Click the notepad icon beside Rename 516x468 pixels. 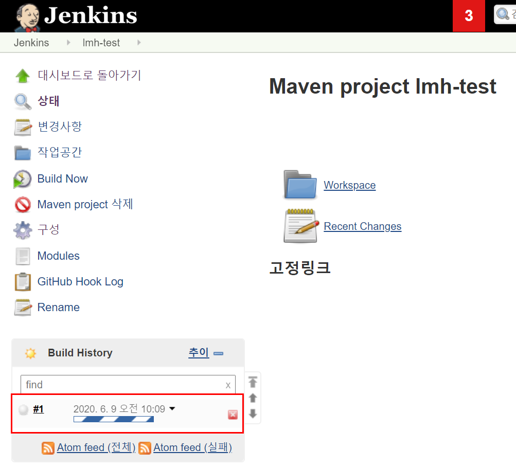point(23,308)
